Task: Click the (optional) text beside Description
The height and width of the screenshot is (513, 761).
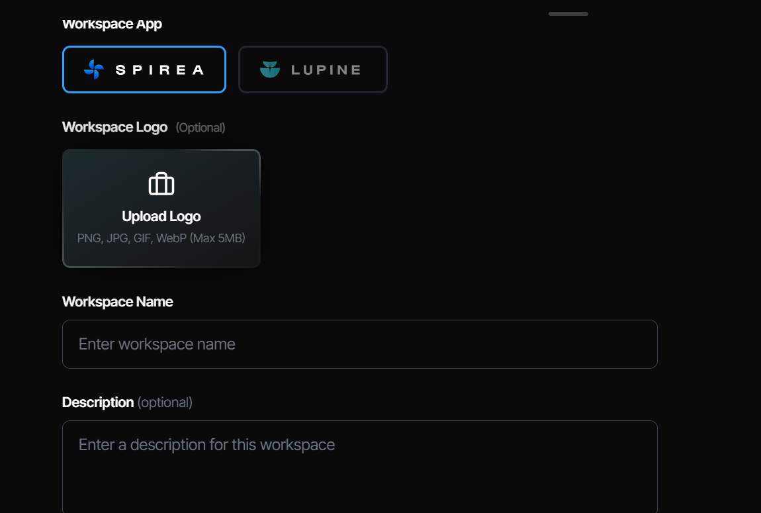Action: pos(165,402)
